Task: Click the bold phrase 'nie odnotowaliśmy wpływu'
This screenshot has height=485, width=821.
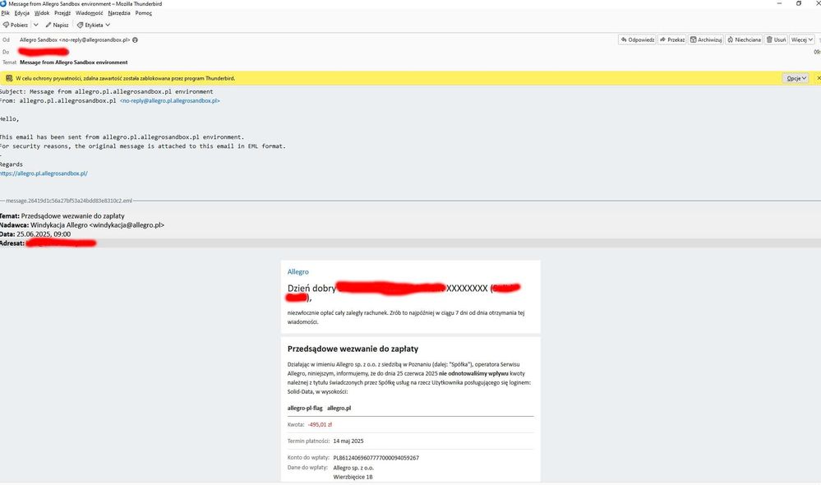Action: point(473,373)
